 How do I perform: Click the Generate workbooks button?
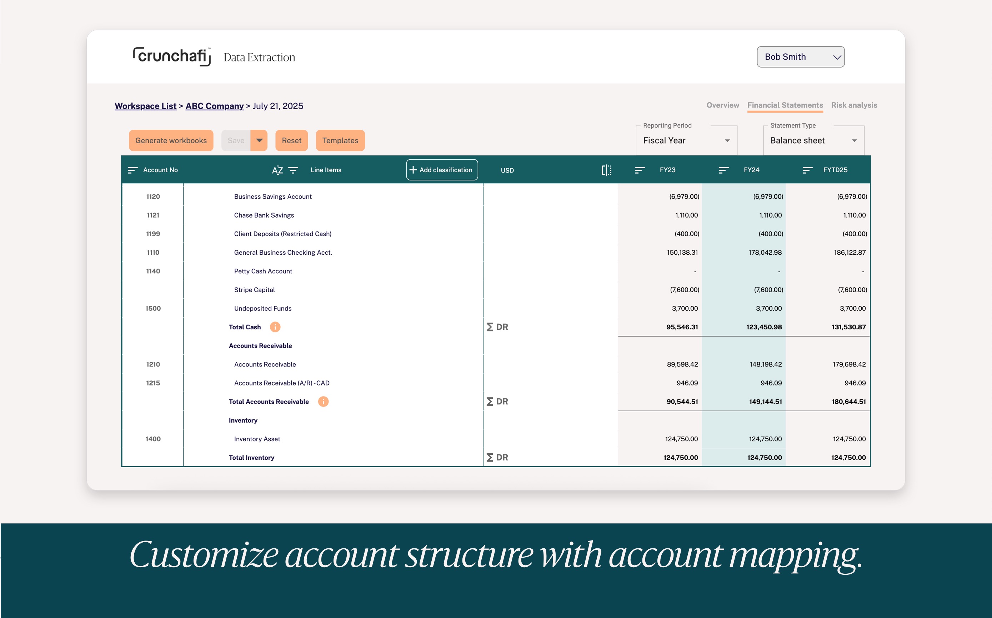[x=171, y=141]
